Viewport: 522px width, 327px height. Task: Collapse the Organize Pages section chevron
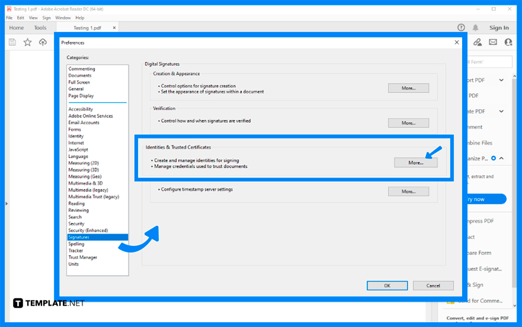point(501,159)
